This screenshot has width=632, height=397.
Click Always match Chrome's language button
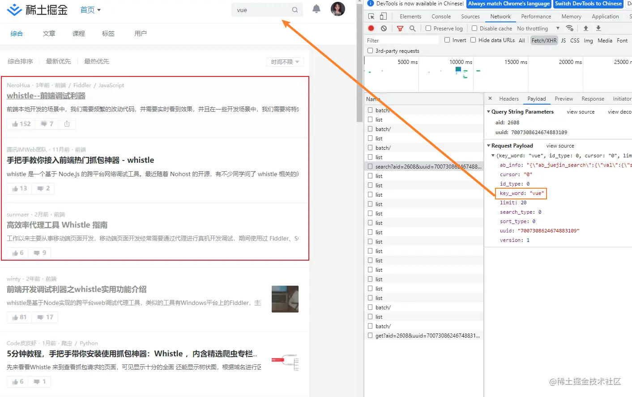(509, 4)
